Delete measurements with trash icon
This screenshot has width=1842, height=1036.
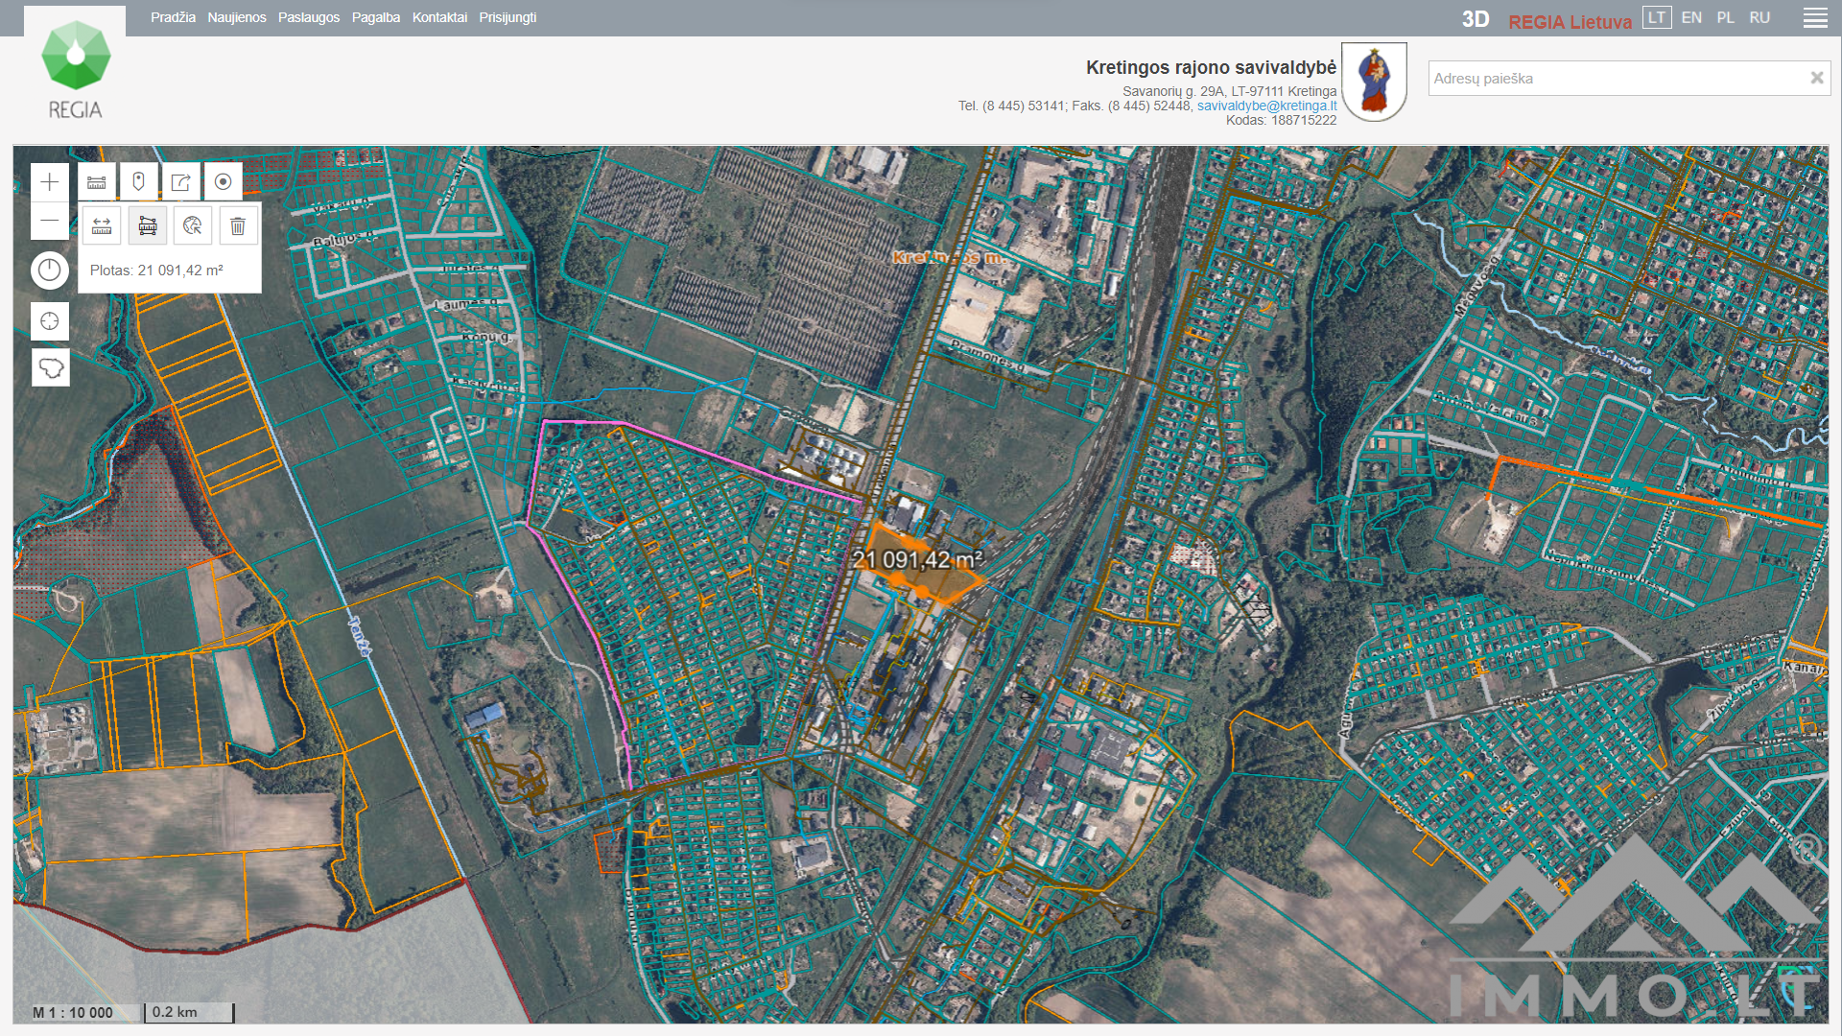238,225
